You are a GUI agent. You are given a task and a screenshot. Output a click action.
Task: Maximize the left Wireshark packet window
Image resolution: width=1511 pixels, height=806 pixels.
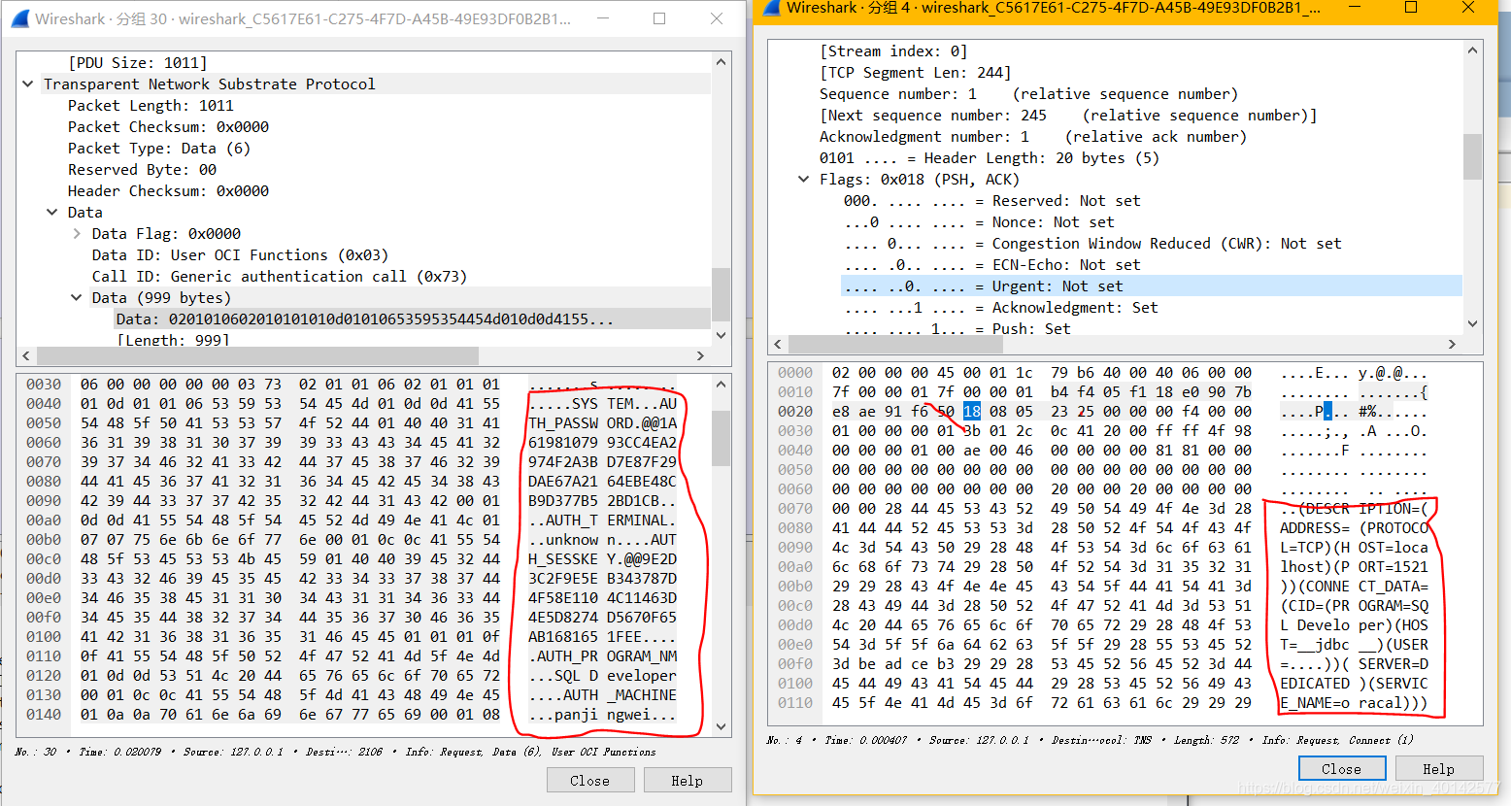pos(659,18)
